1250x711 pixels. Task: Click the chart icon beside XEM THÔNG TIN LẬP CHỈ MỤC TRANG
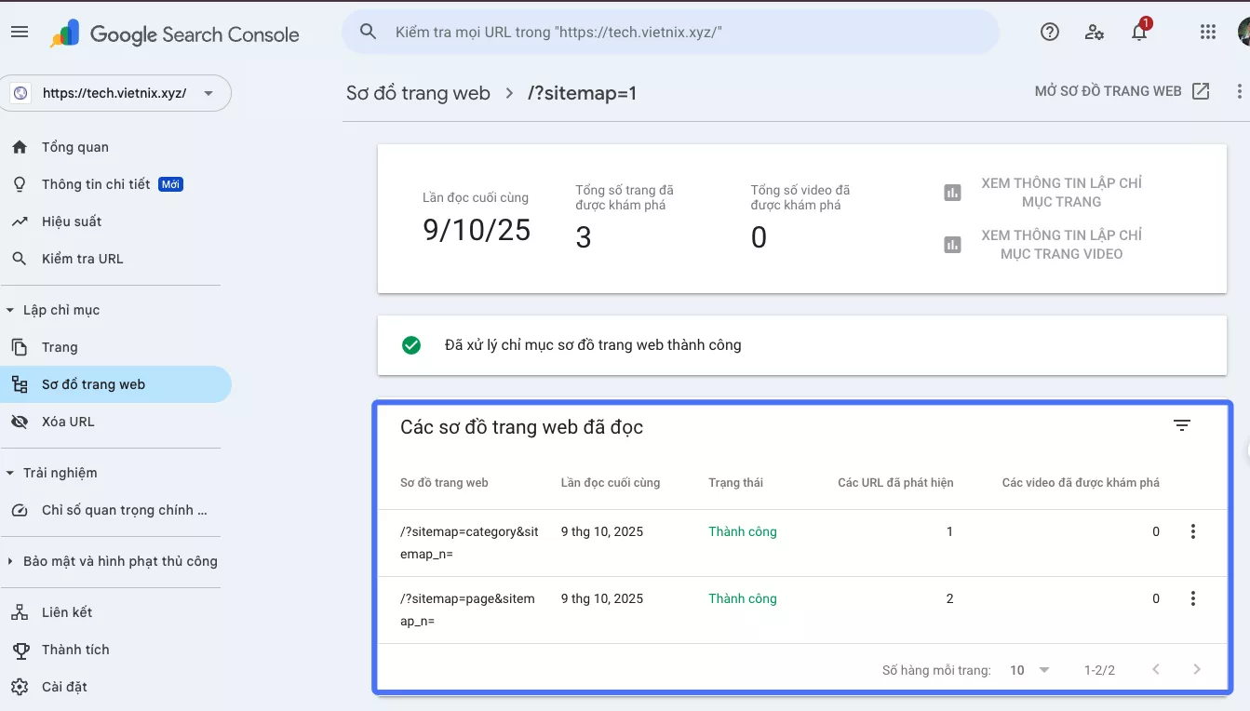[951, 192]
